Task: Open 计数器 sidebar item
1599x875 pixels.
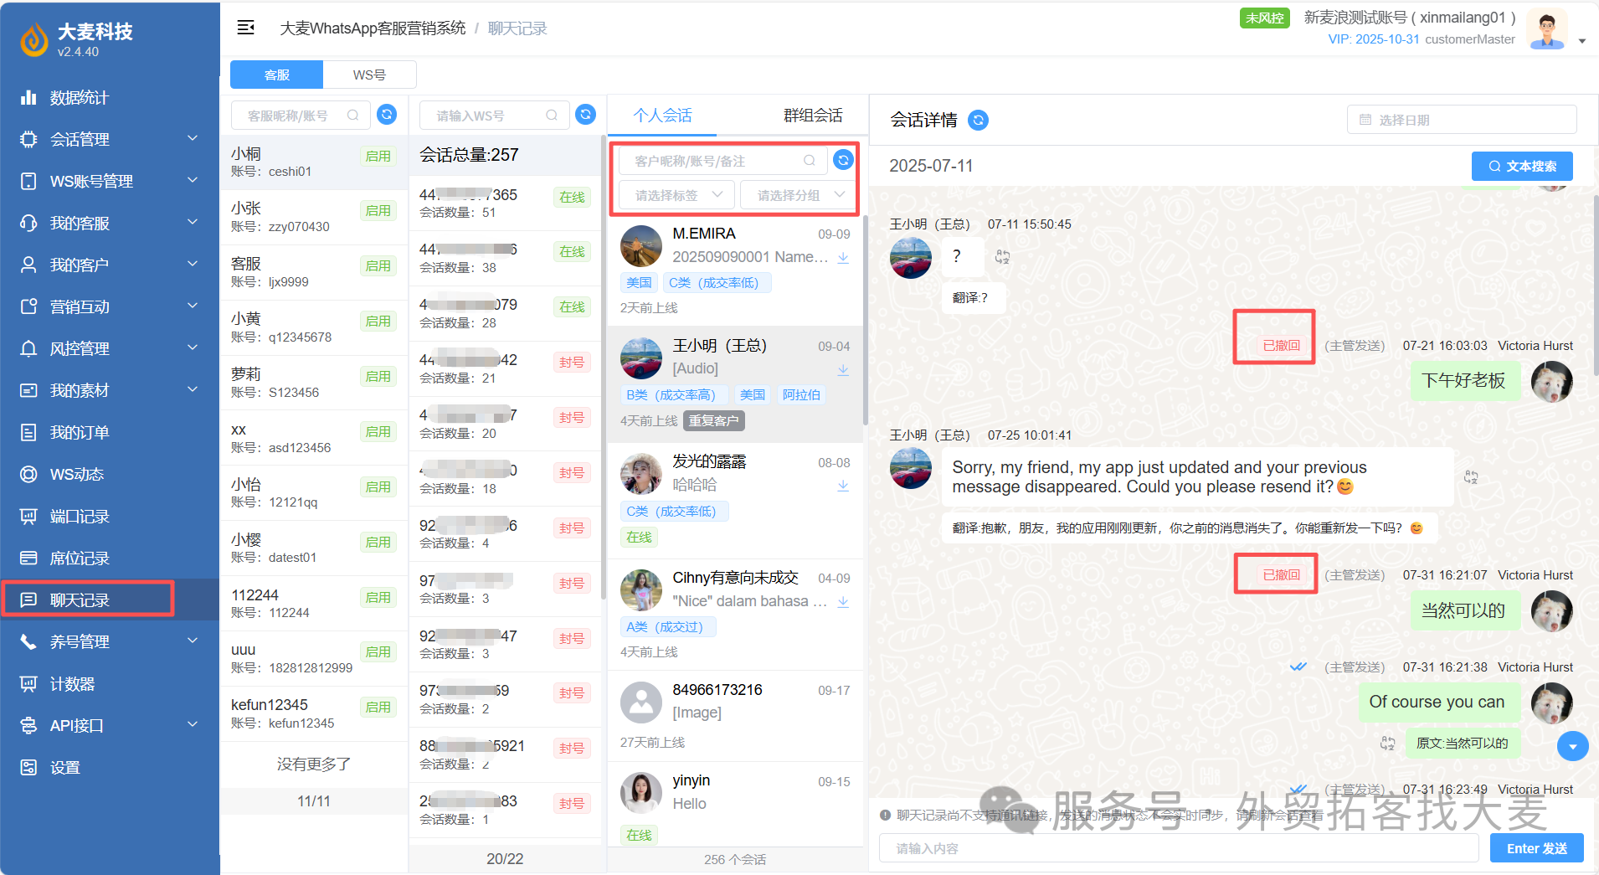Action: 110,684
